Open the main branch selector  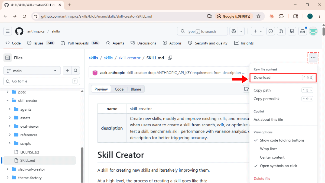point(32,71)
